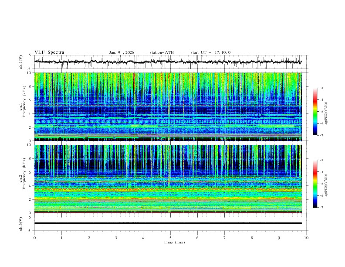Viewport: 345px width, 267px height.
Task: Click the 'VLF Spectra' title text
Action: 49,52
